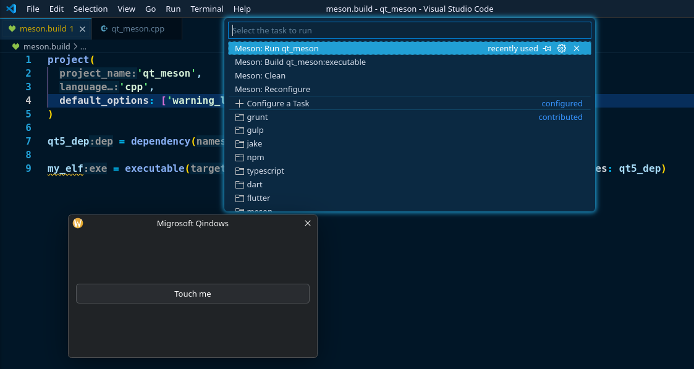The width and height of the screenshot is (694, 369).
Task: Open the Help menu
Action: [242, 9]
